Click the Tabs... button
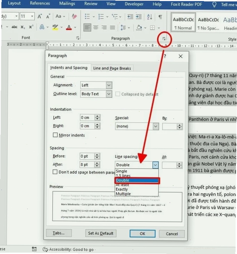 (59, 233)
